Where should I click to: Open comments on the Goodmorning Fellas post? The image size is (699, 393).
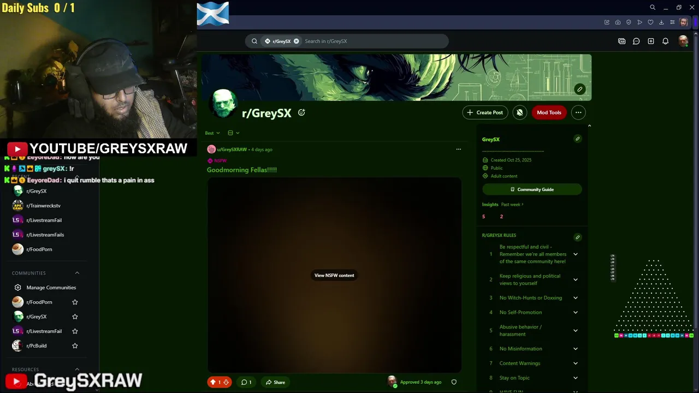246,382
